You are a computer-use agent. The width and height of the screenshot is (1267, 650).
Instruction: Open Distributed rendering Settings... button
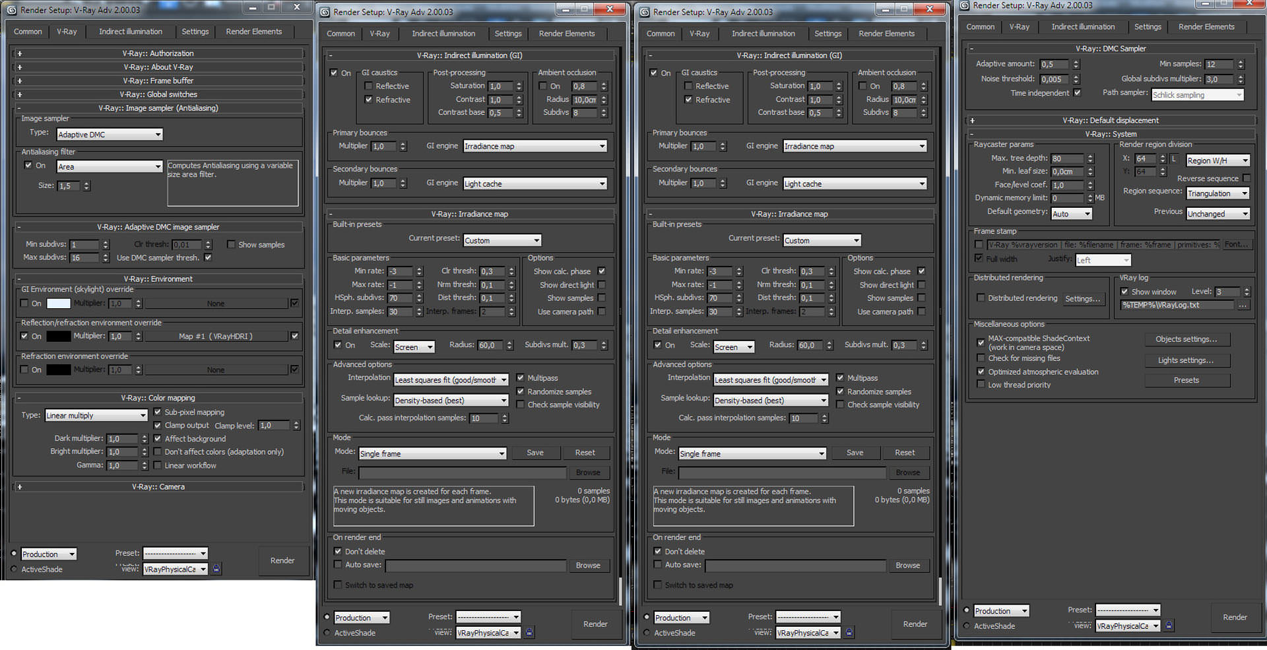pos(1083,299)
